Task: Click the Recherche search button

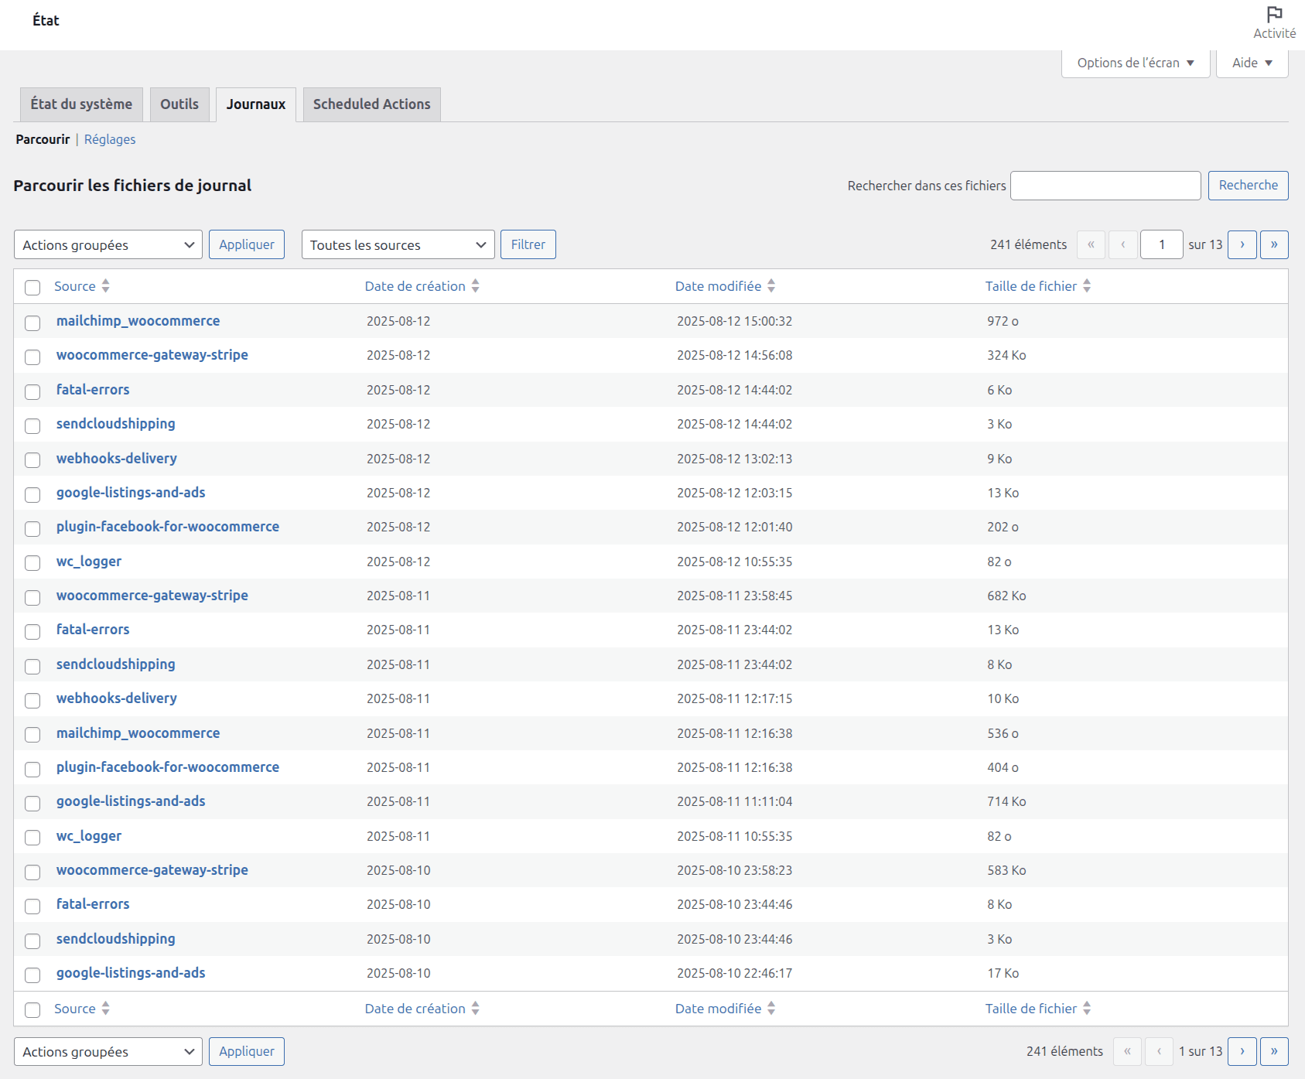Action: pos(1248,185)
